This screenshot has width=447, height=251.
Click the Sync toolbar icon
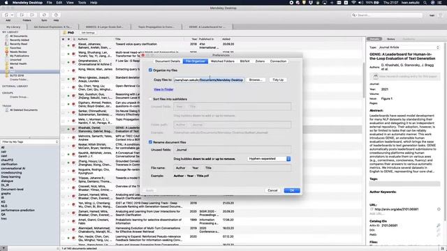coord(44,15)
